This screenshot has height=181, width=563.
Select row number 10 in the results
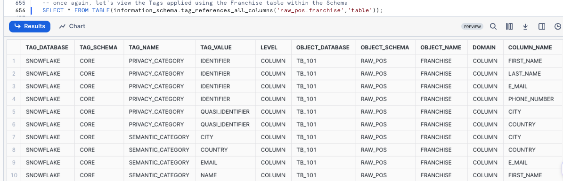tap(14, 175)
